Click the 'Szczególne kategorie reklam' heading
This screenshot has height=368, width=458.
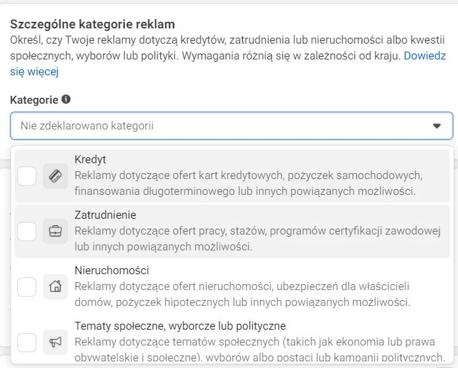point(92,24)
